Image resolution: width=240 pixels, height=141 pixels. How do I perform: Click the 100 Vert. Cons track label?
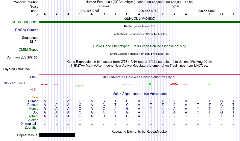click(x=14, y=83)
